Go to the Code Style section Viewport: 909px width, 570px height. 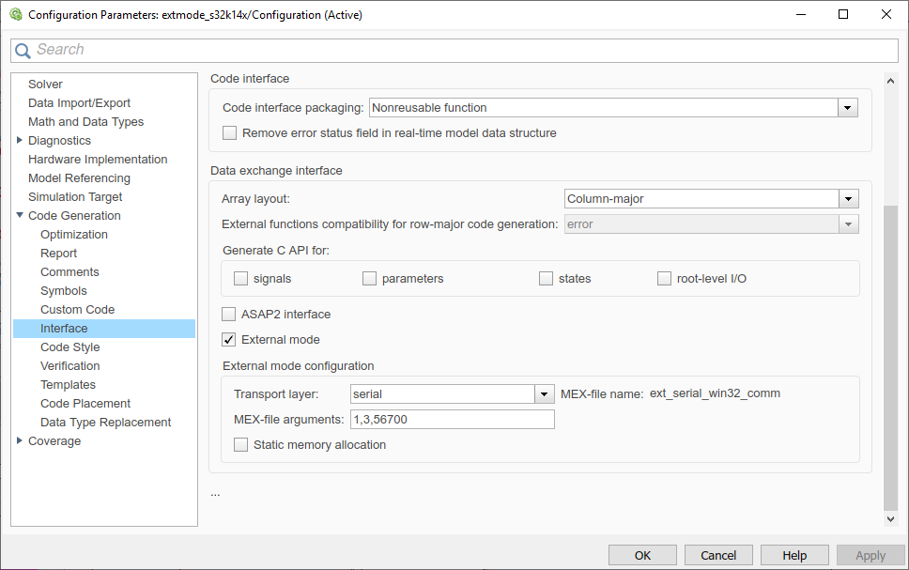tap(69, 347)
